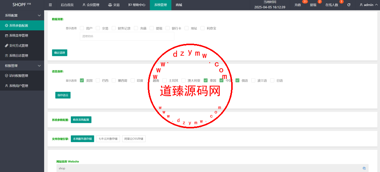Select the 系统管理 top menu
Viewport: 380px width, 172px height.
[160, 5]
